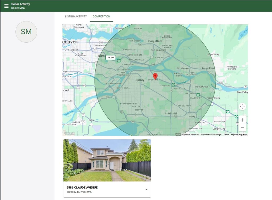Click the Map data ©2025 Google text

coord(211,135)
